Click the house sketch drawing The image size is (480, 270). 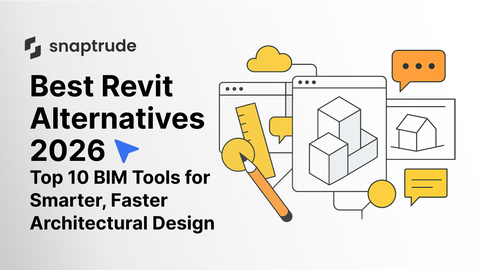coord(417,133)
